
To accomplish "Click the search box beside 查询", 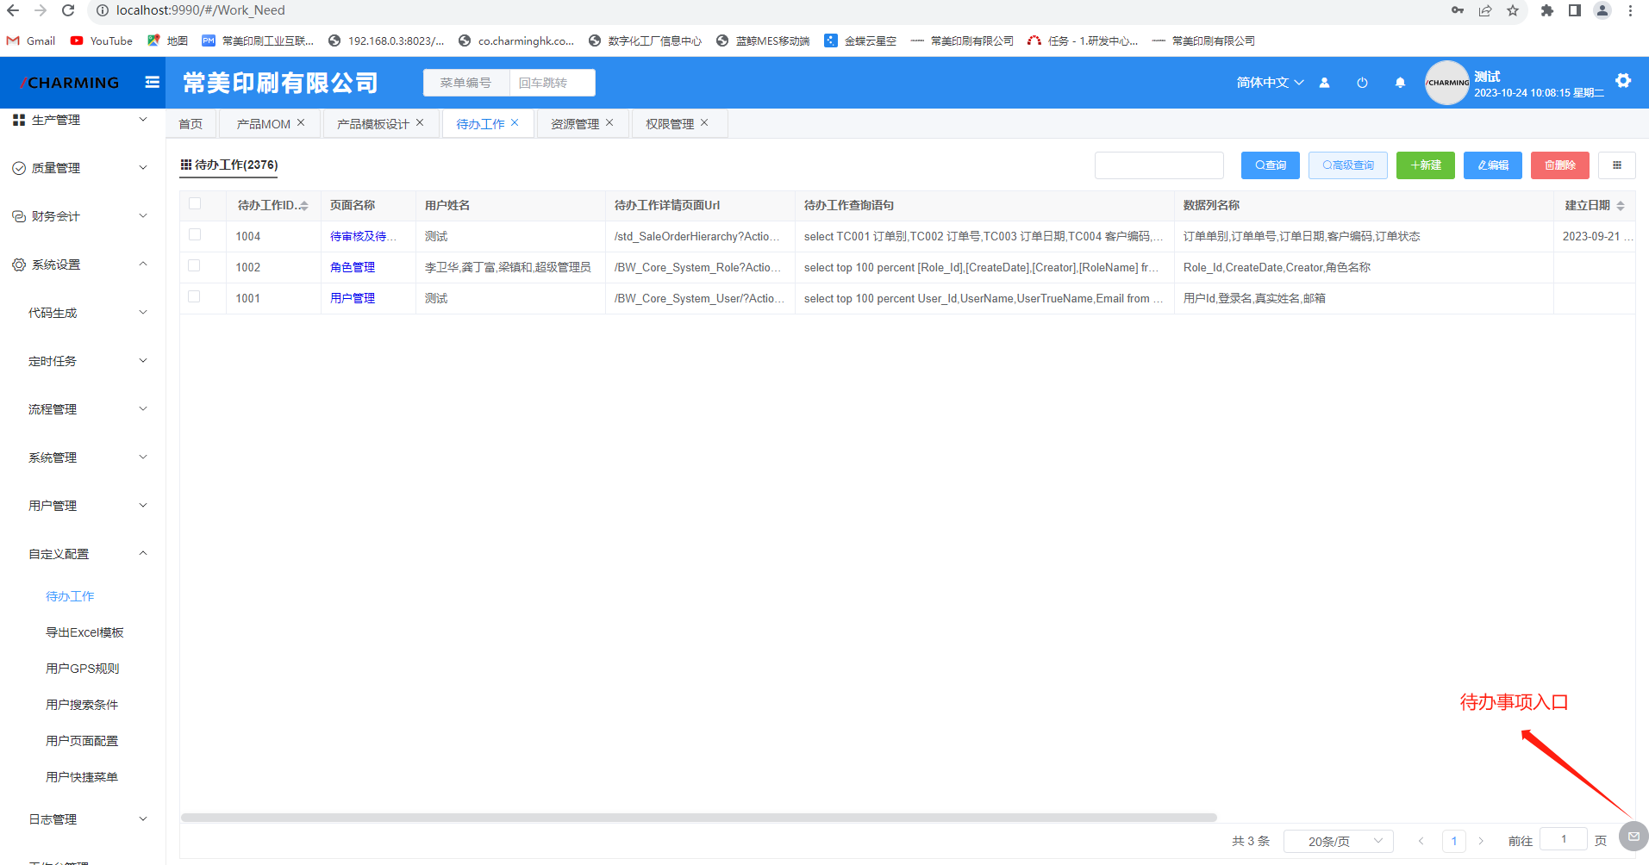I will 1159,165.
